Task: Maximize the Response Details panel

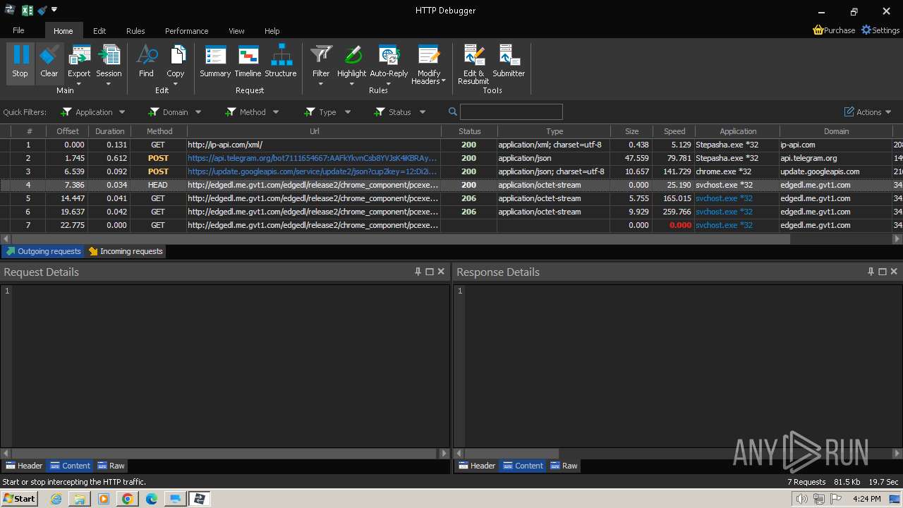Action: click(883, 272)
